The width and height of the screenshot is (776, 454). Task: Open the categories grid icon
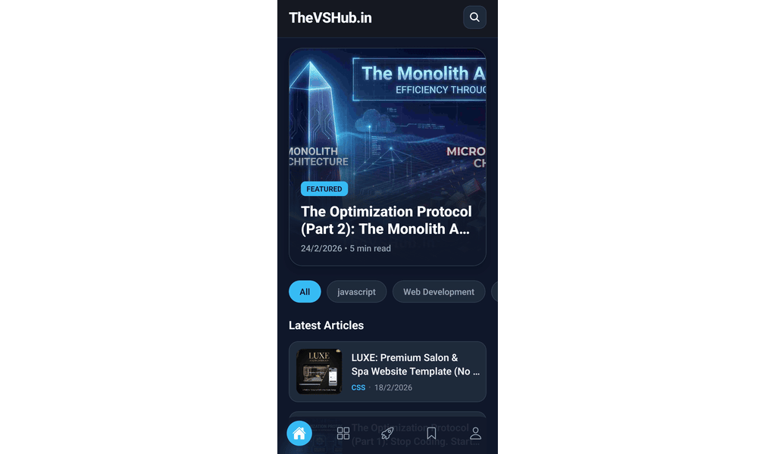(x=343, y=434)
